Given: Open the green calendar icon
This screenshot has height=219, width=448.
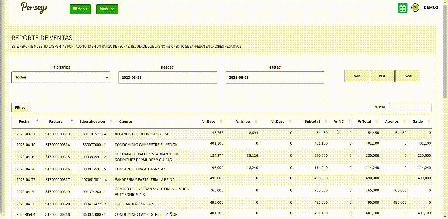Looking at the screenshot, I should click(402, 8).
